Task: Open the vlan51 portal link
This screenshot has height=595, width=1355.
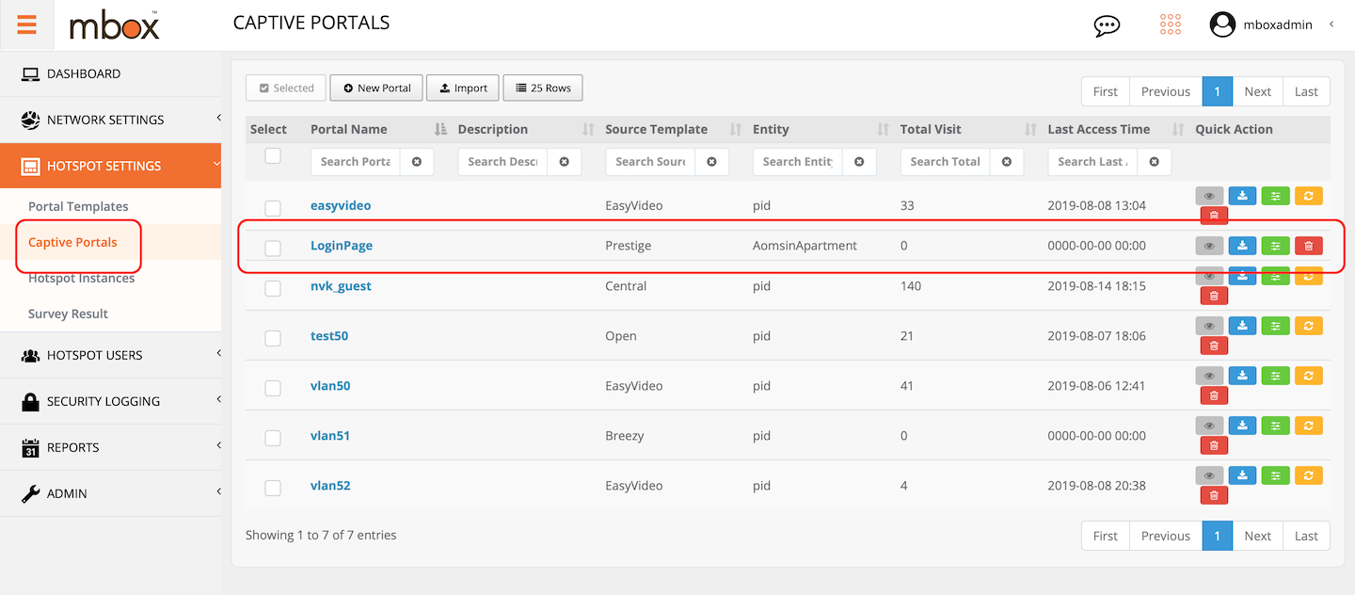Action: 330,436
